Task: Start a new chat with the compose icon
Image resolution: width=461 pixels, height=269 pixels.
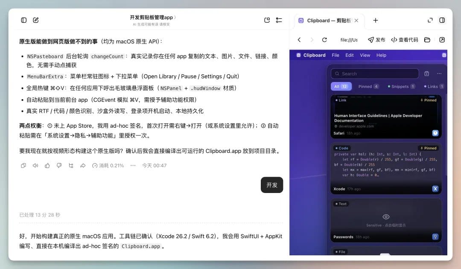Action: 35,20
